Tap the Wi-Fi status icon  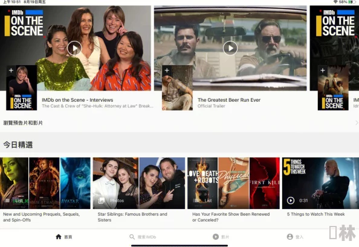[335, 2]
